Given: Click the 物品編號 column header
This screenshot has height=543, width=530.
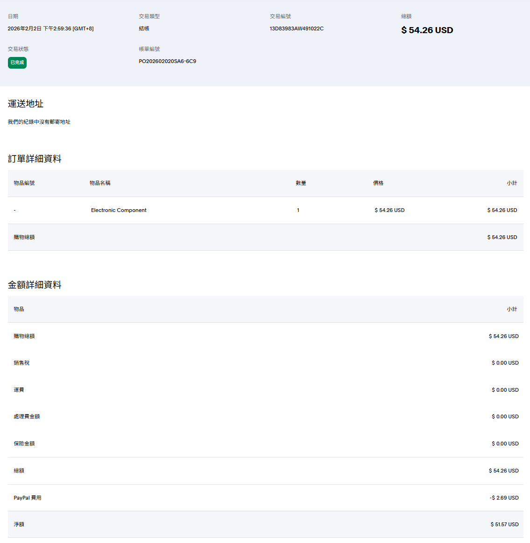Looking at the screenshot, I should point(24,183).
